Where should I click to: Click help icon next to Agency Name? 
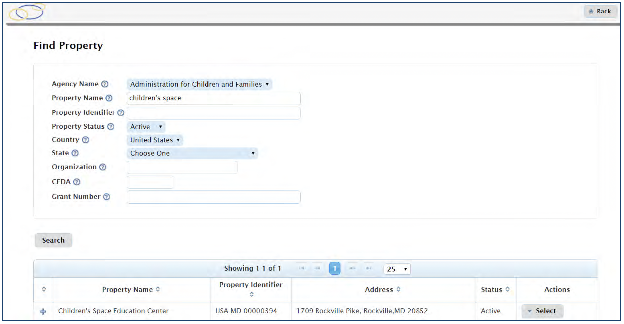coord(105,84)
